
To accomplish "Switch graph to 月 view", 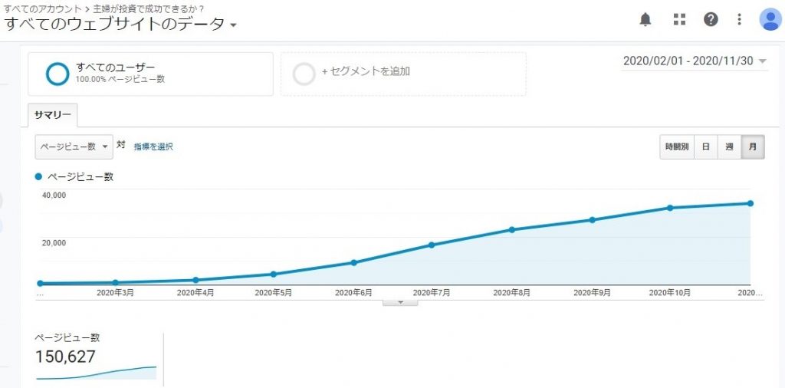I will 753,147.
